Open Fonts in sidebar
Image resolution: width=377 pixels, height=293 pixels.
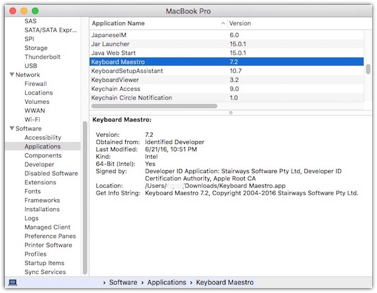32,192
